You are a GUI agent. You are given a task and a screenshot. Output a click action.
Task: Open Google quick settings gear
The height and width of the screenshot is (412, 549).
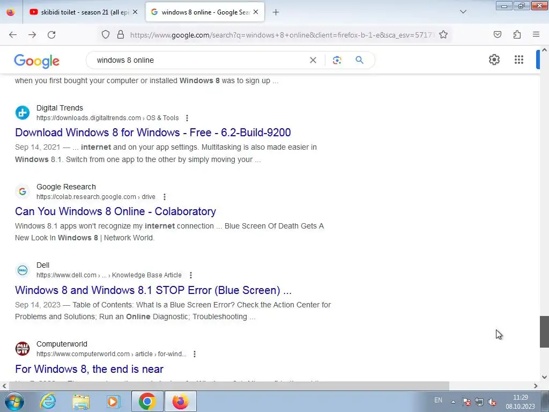(x=494, y=60)
